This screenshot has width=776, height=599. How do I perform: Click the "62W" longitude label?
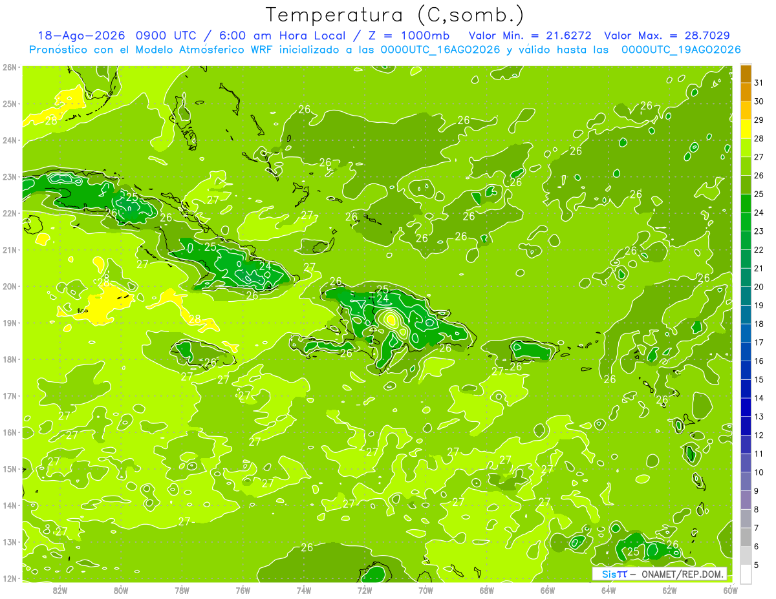pos(669,590)
